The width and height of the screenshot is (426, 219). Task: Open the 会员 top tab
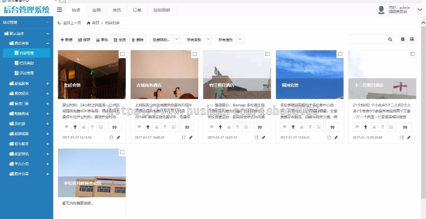pos(116,10)
